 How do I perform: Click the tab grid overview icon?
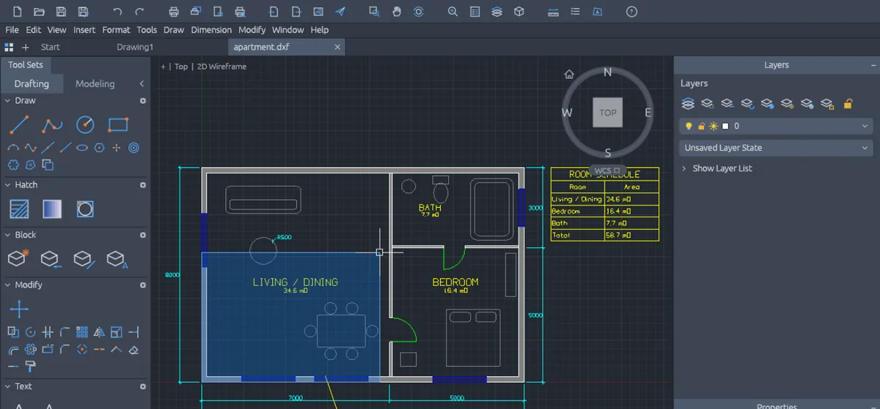point(9,47)
